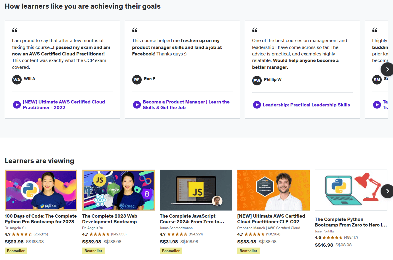Click the S$16.98 price
The image size is (393, 260).
coord(324,245)
